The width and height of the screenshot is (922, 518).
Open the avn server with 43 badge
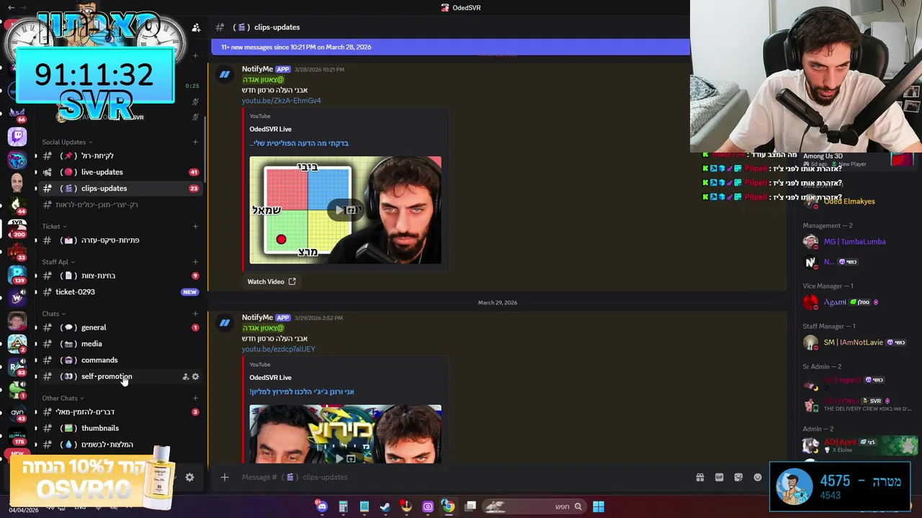[17, 413]
